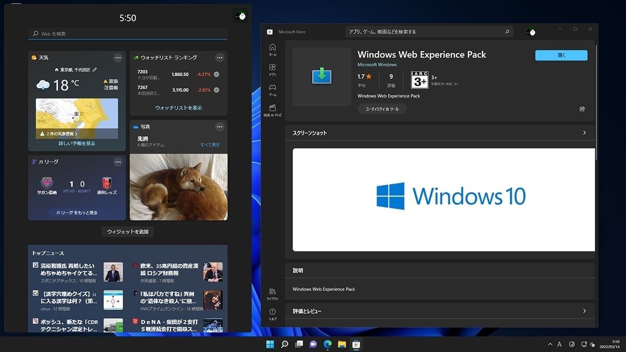Click the IME 'A' indicator in system tray
626x352 pixels.
559,344
